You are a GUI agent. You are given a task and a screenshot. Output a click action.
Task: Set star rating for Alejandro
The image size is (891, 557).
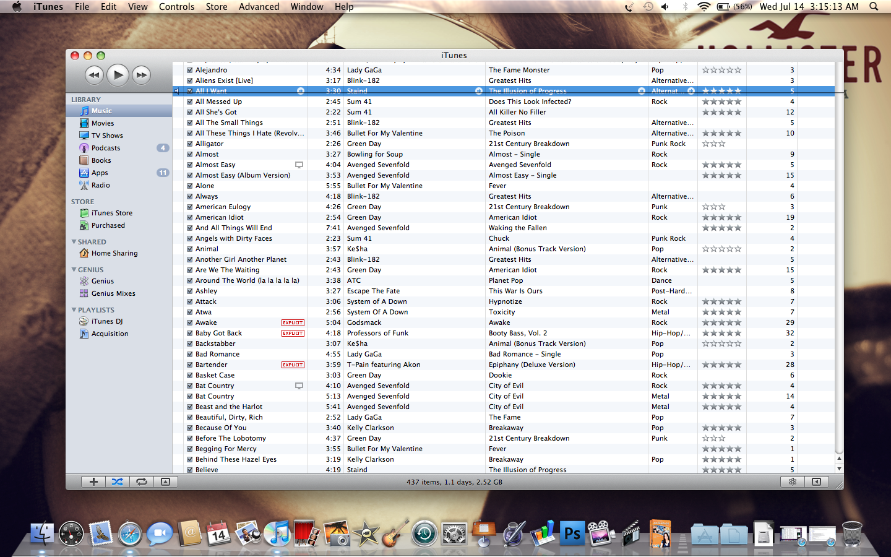pyautogui.click(x=721, y=70)
